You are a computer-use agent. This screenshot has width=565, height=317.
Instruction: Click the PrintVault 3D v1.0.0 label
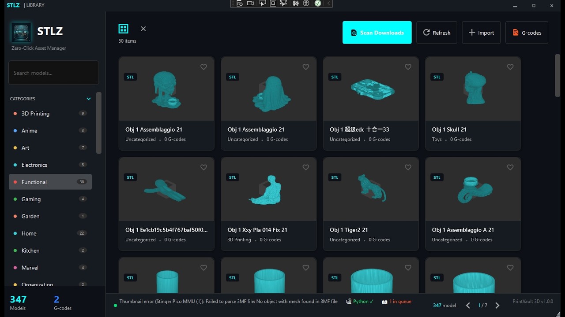coord(533,302)
